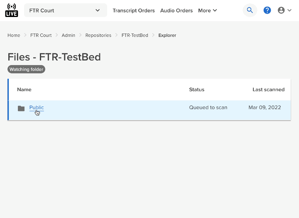Click the Files - FTR-TestBed heading
This screenshot has height=218, width=299.
click(54, 57)
